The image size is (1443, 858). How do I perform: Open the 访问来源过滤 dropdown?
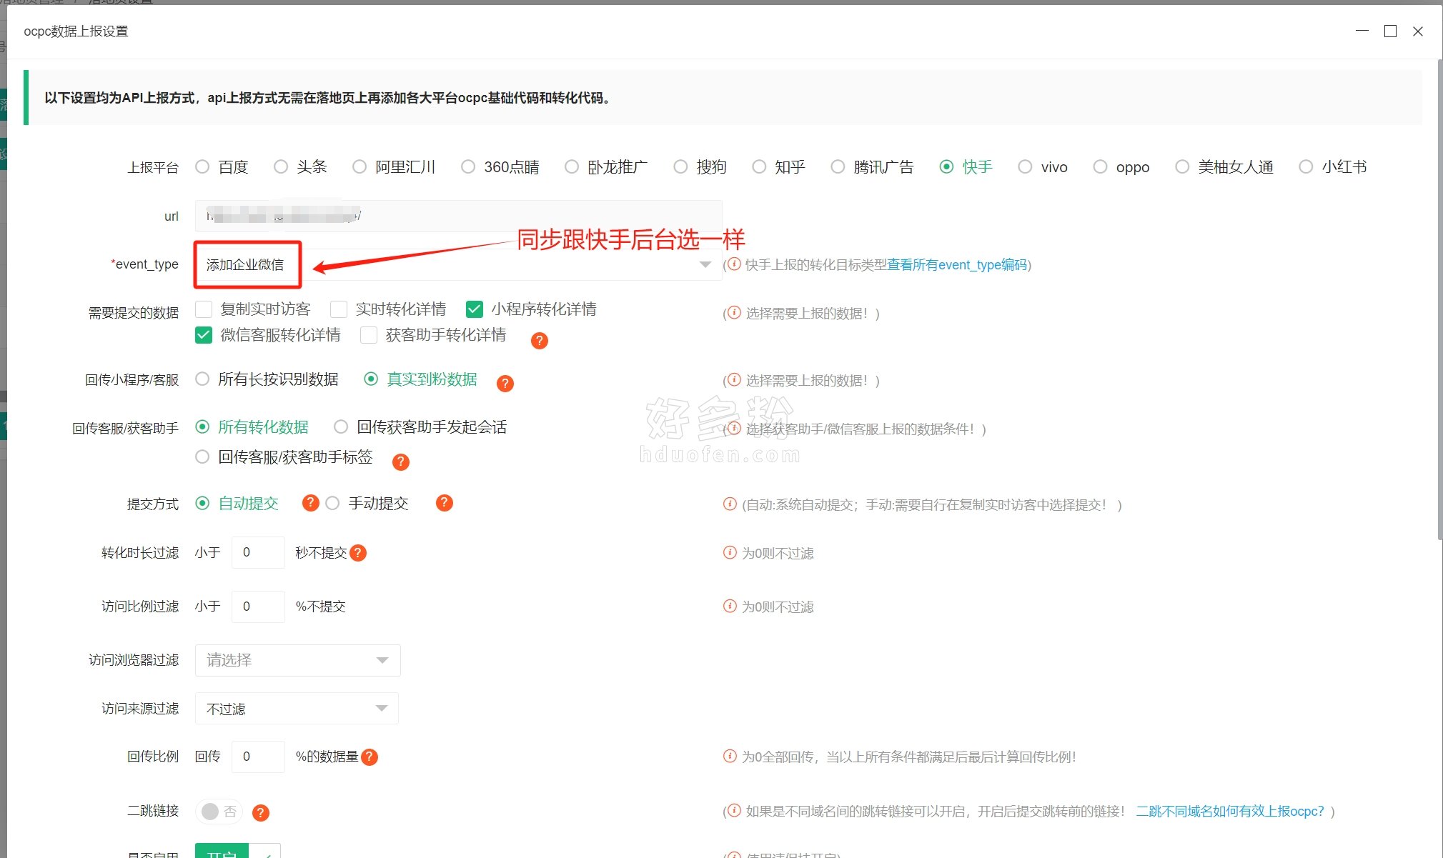point(297,709)
